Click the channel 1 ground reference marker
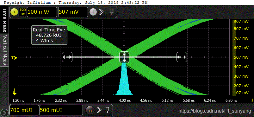 click(x=15, y=92)
